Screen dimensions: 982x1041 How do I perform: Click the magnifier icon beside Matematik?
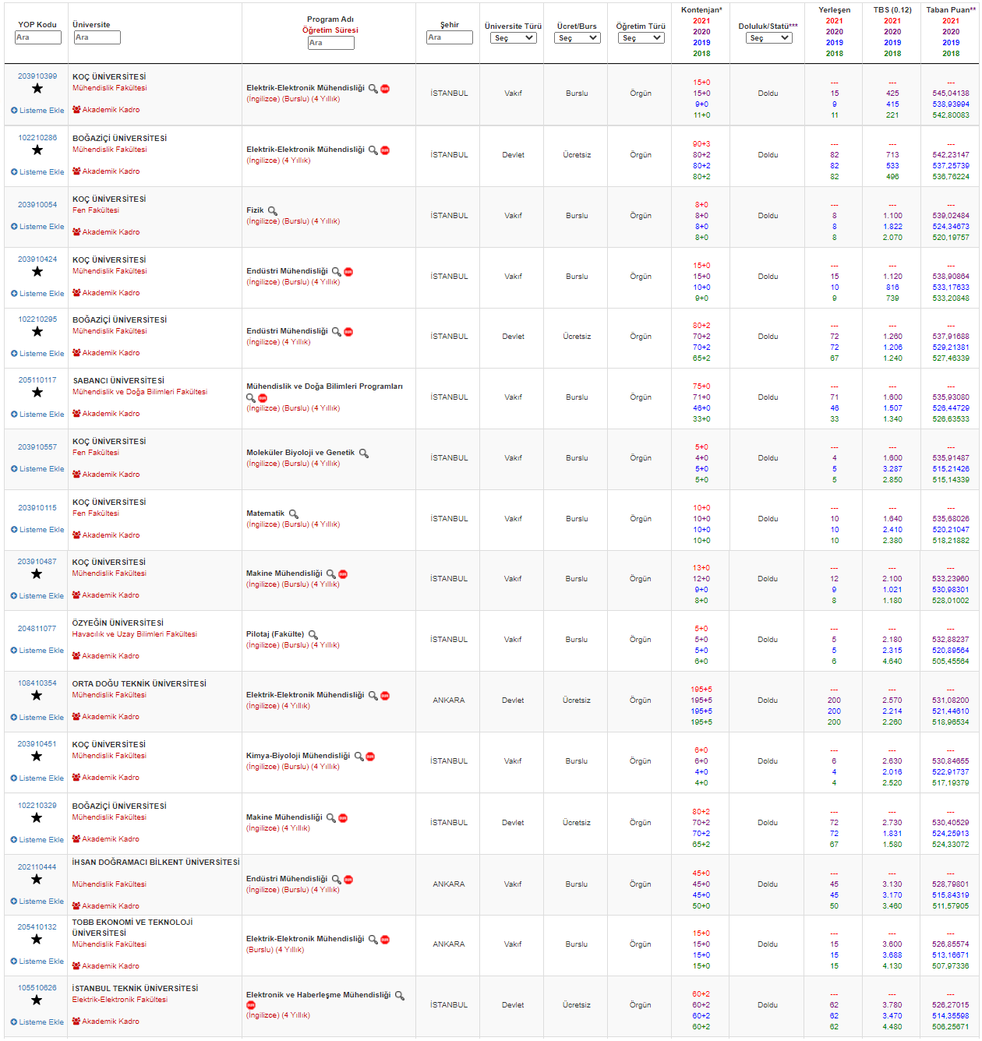coord(294,514)
